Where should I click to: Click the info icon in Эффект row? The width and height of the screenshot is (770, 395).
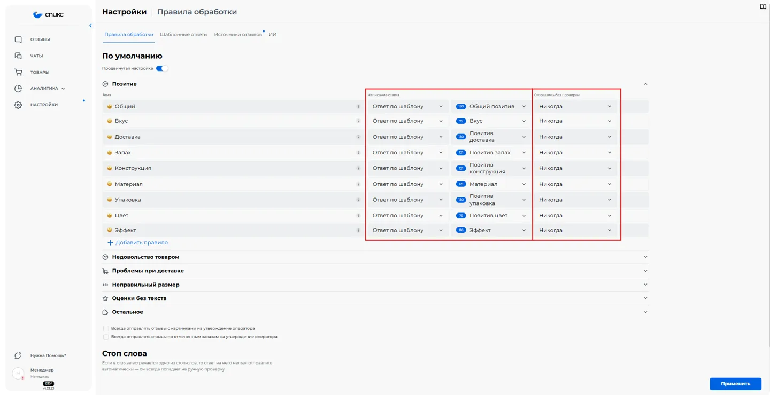358,230
